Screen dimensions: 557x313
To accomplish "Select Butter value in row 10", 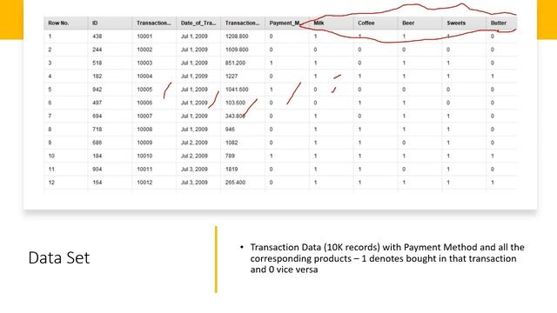I will (x=493, y=156).
